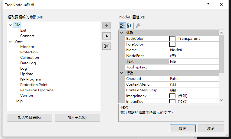Select the Name property label

[131, 50]
